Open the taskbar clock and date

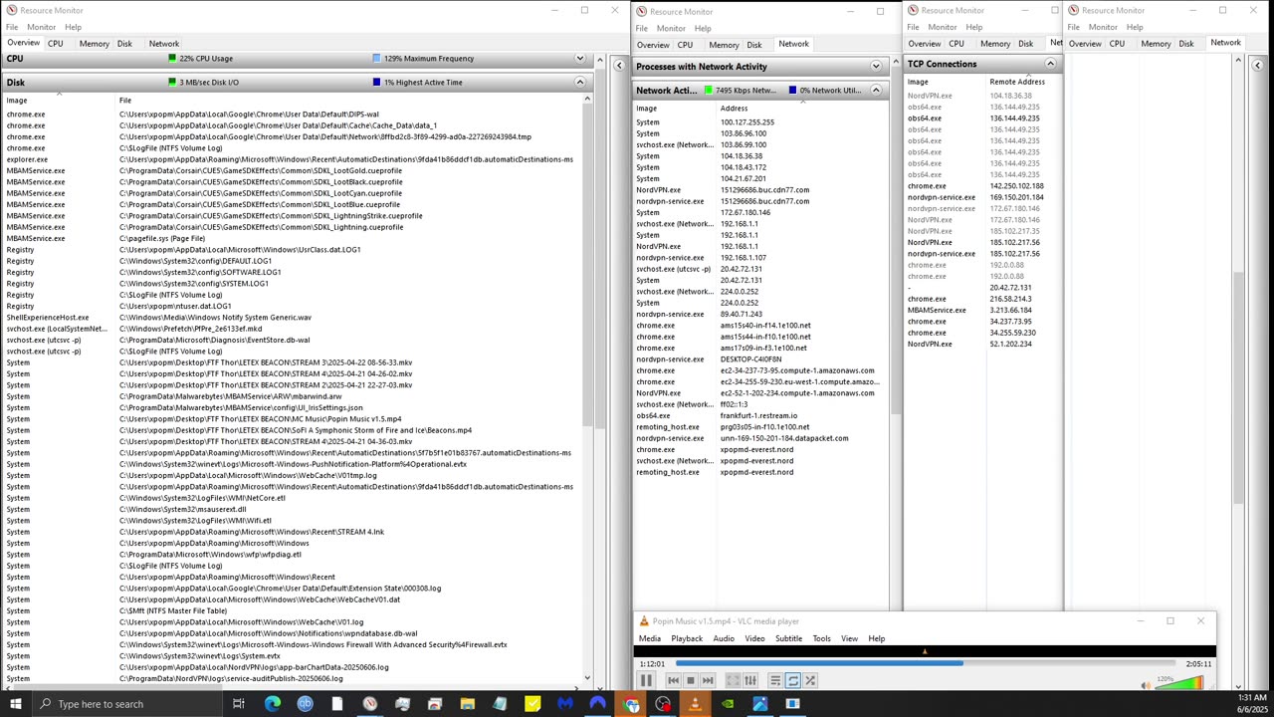[x=1252, y=703]
